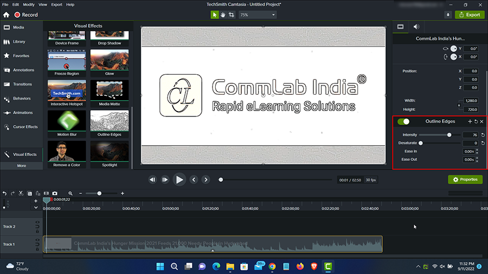
Task: Open the Behaviors tab
Action: point(21,99)
